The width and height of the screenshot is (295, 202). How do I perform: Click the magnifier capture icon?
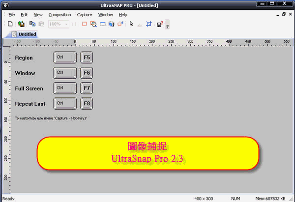click(93, 24)
